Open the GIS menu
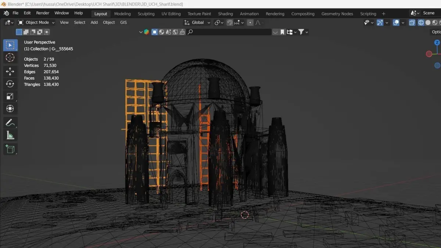Viewport: 441px width, 248px height. pos(123,22)
